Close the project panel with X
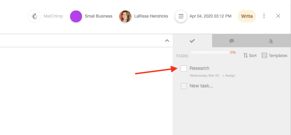Viewport: 291px width, 135px height. (278, 16)
